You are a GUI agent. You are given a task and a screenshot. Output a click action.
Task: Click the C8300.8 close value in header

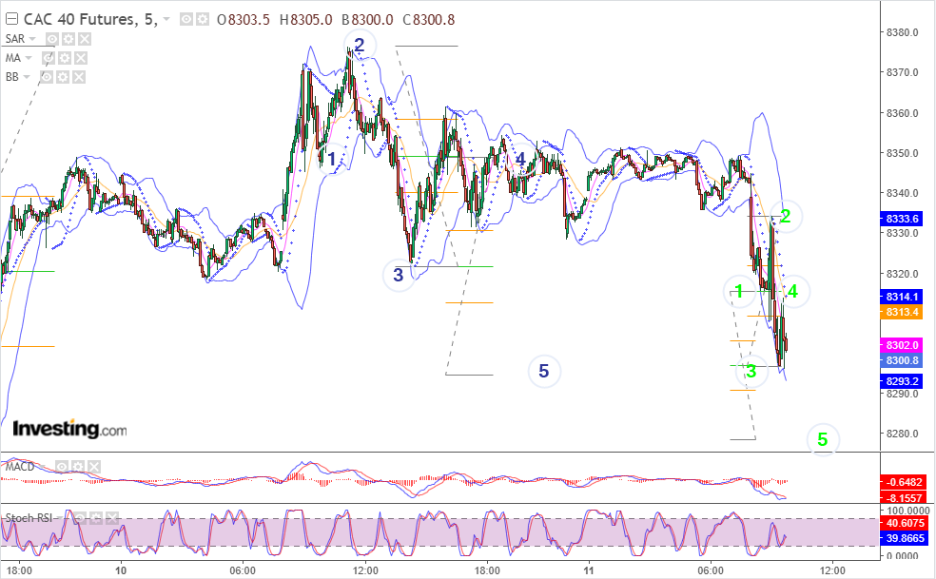click(429, 20)
